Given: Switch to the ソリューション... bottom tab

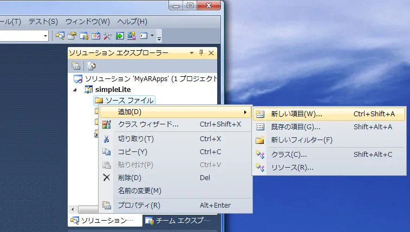Looking at the screenshot, I should [x=105, y=221].
